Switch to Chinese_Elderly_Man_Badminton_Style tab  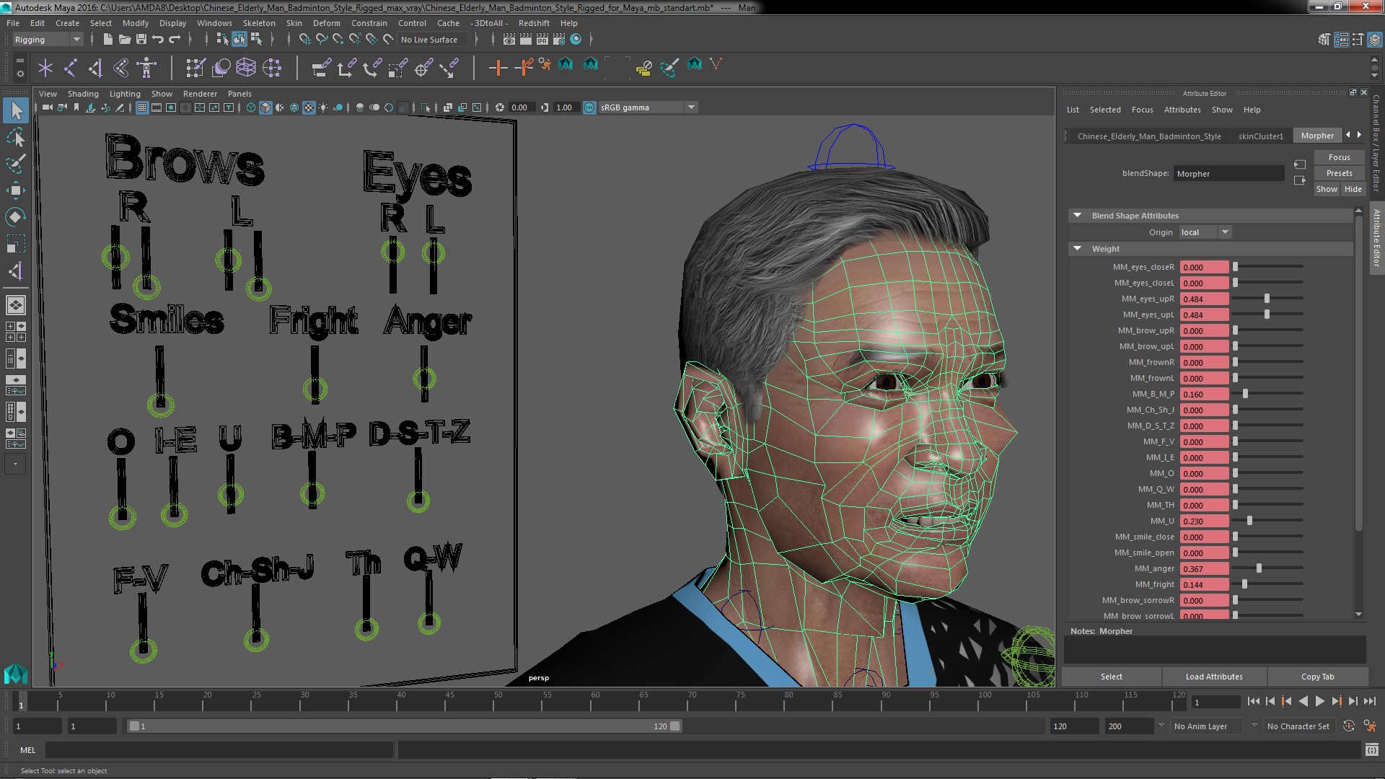(1149, 136)
